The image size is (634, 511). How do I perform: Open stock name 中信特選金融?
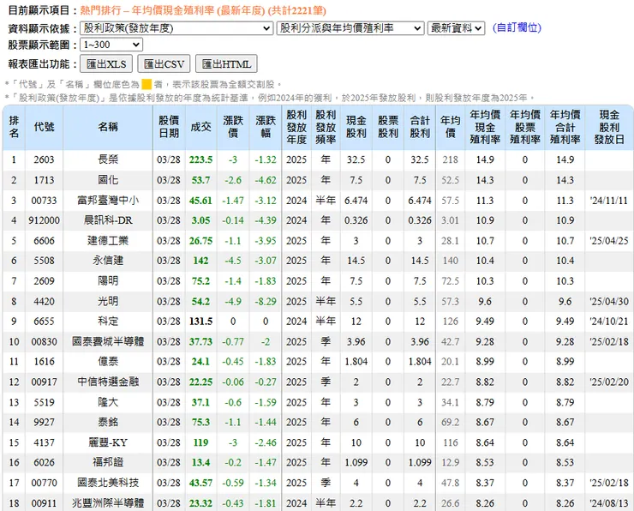click(108, 382)
